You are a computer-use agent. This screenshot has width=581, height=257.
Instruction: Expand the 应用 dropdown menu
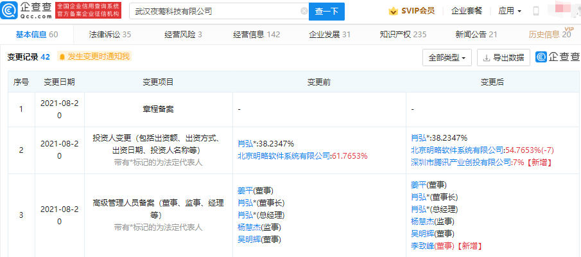[510, 11]
